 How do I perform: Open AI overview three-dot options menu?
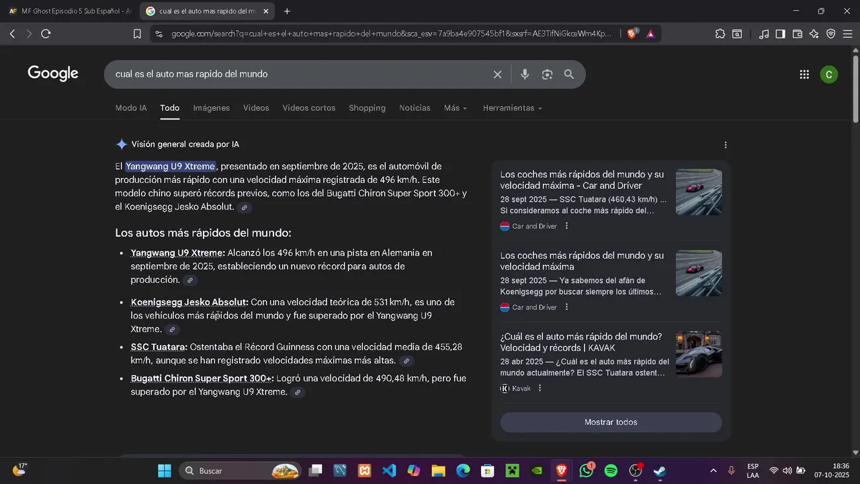(x=725, y=145)
